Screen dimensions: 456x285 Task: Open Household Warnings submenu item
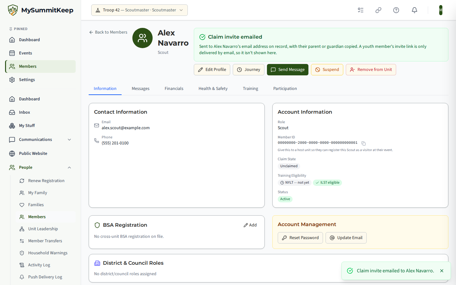tap(46, 253)
